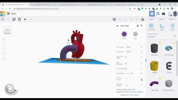Toggle the star on SVG Revolver shape

(x=174, y=43)
